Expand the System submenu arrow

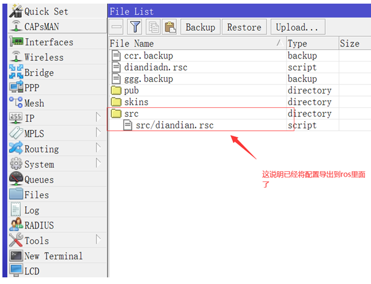tap(98, 163)
